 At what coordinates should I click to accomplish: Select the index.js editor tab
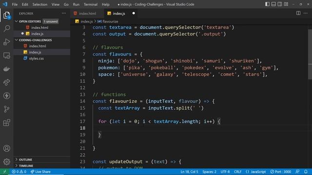pyautogui.click(x=119, y=13)
